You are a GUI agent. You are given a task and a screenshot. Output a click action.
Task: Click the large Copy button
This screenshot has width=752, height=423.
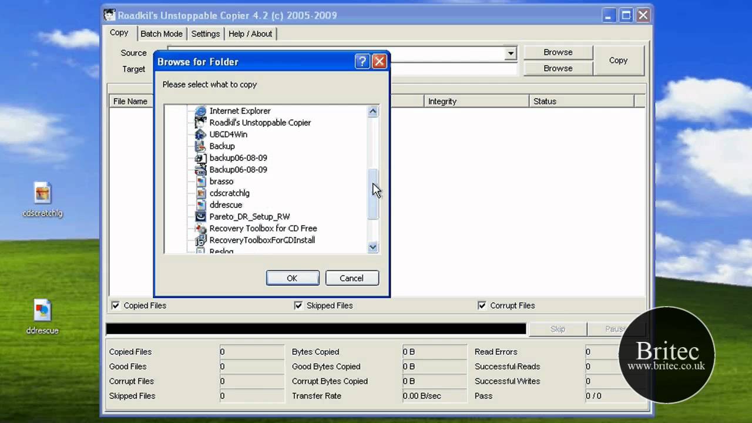pyautogui.click(x=618, y=61)
